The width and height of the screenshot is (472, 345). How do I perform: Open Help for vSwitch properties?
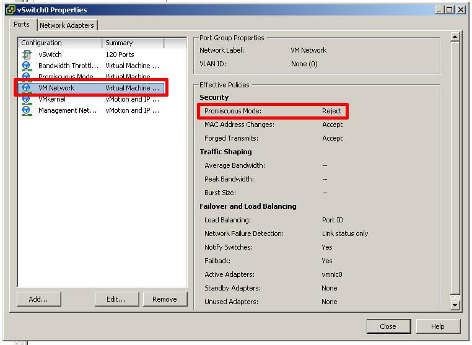tap(439, 326)
